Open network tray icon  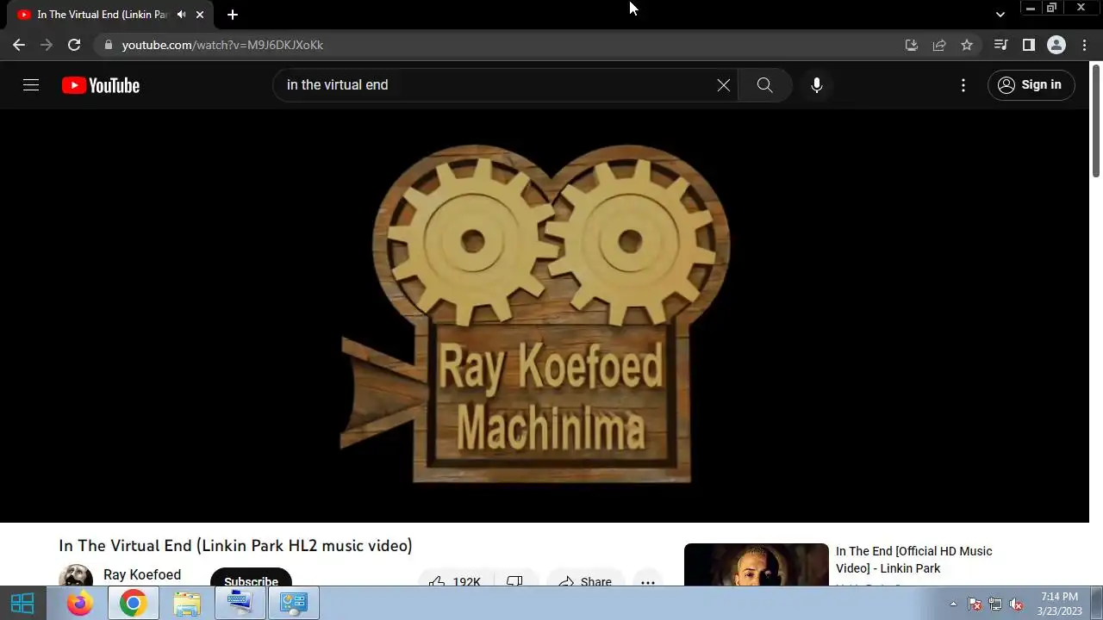pyautogui.click(x=995, y=604)
